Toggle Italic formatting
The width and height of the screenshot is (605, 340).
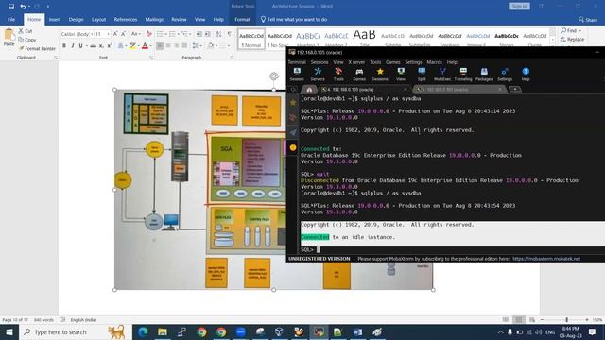pyautogui.click(x=73, y=46)
